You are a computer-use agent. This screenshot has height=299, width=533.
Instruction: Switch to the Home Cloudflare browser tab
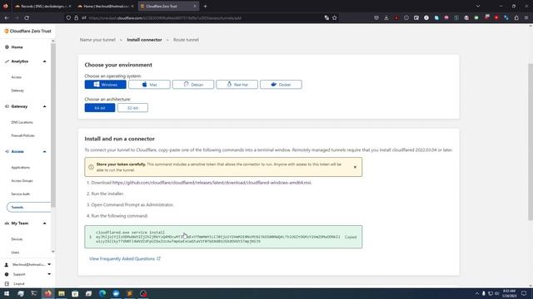[x=106, y=6]
